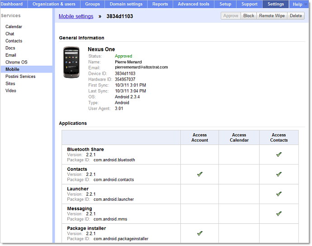Open the Dashboard tab
This screenshot has width=312, height=246.
pyautogui.click(x=12, y=4)
